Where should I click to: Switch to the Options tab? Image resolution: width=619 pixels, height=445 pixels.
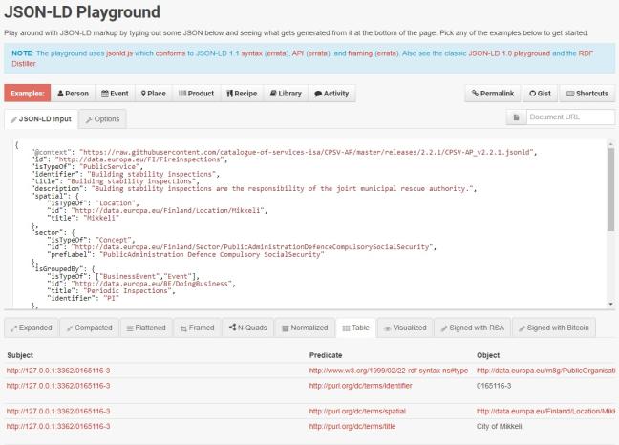click(102, 119)
